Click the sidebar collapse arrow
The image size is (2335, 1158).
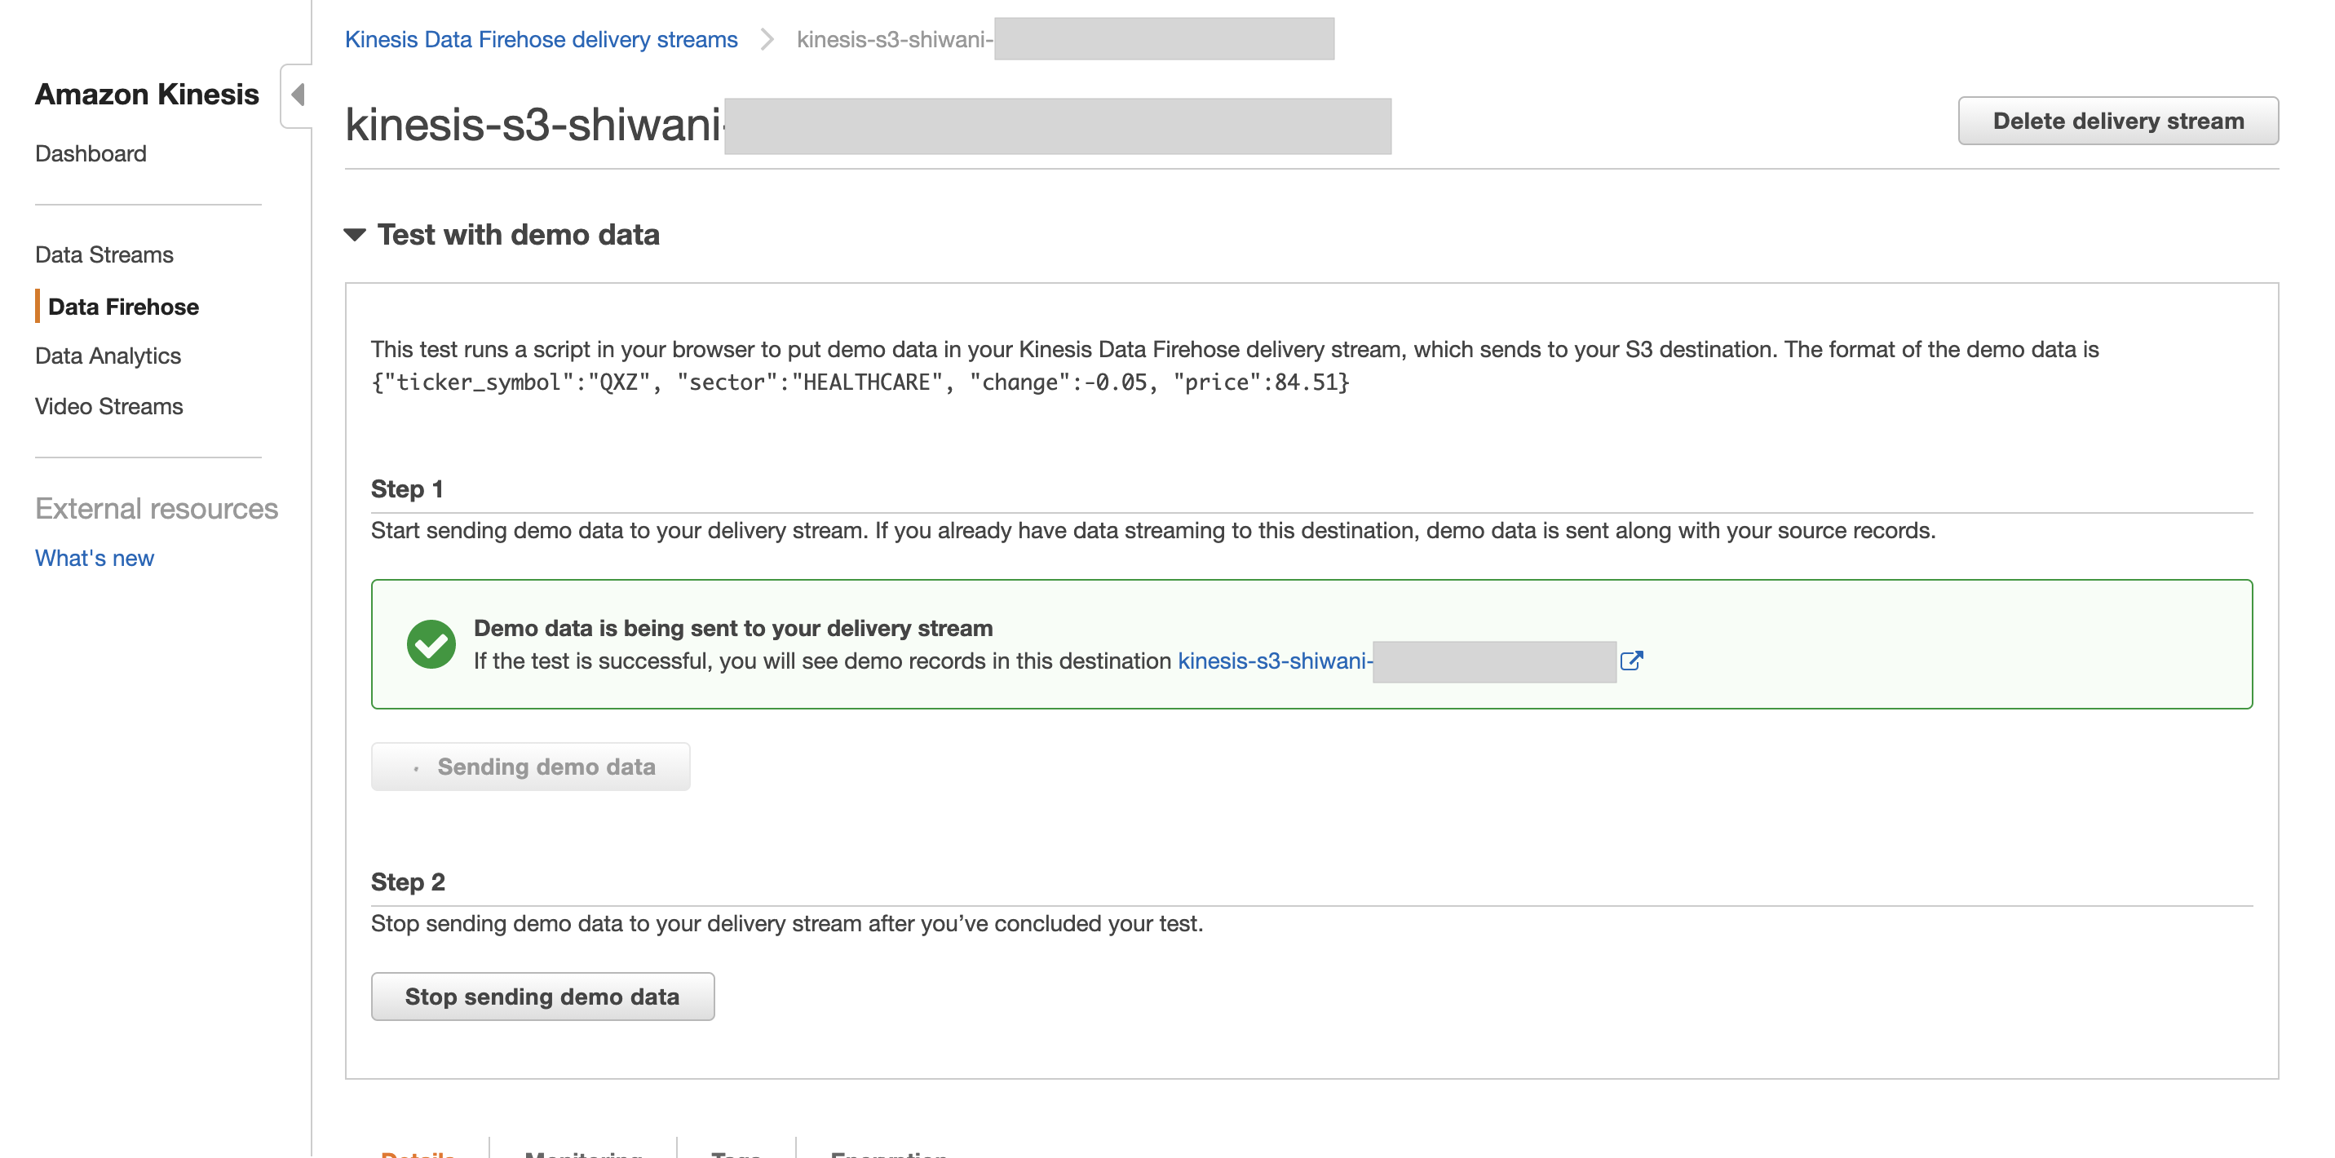[x=299, y=95]
